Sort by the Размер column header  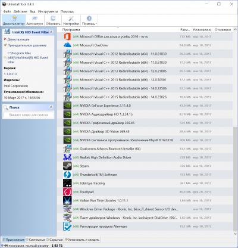pos(185,30)
